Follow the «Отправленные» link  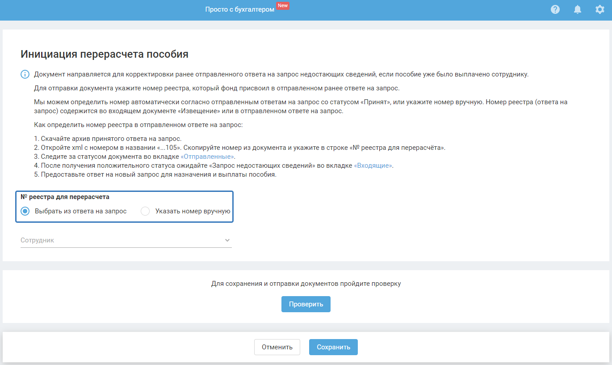[x=207, y=157]
